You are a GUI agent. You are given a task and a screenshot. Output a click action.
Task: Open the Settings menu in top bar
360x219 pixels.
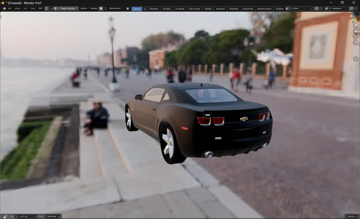click(x=94, y=8)
